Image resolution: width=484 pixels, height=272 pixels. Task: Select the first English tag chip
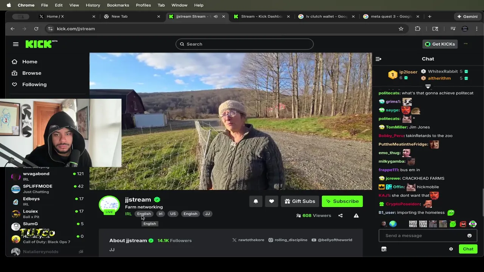pos(144,214)
